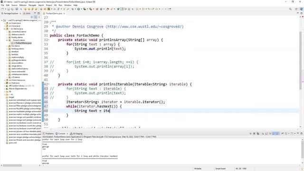Expand the JRE System Library node
Image resolution: width=304 pixels, height=171 pixels.
(x=4, y=85)
